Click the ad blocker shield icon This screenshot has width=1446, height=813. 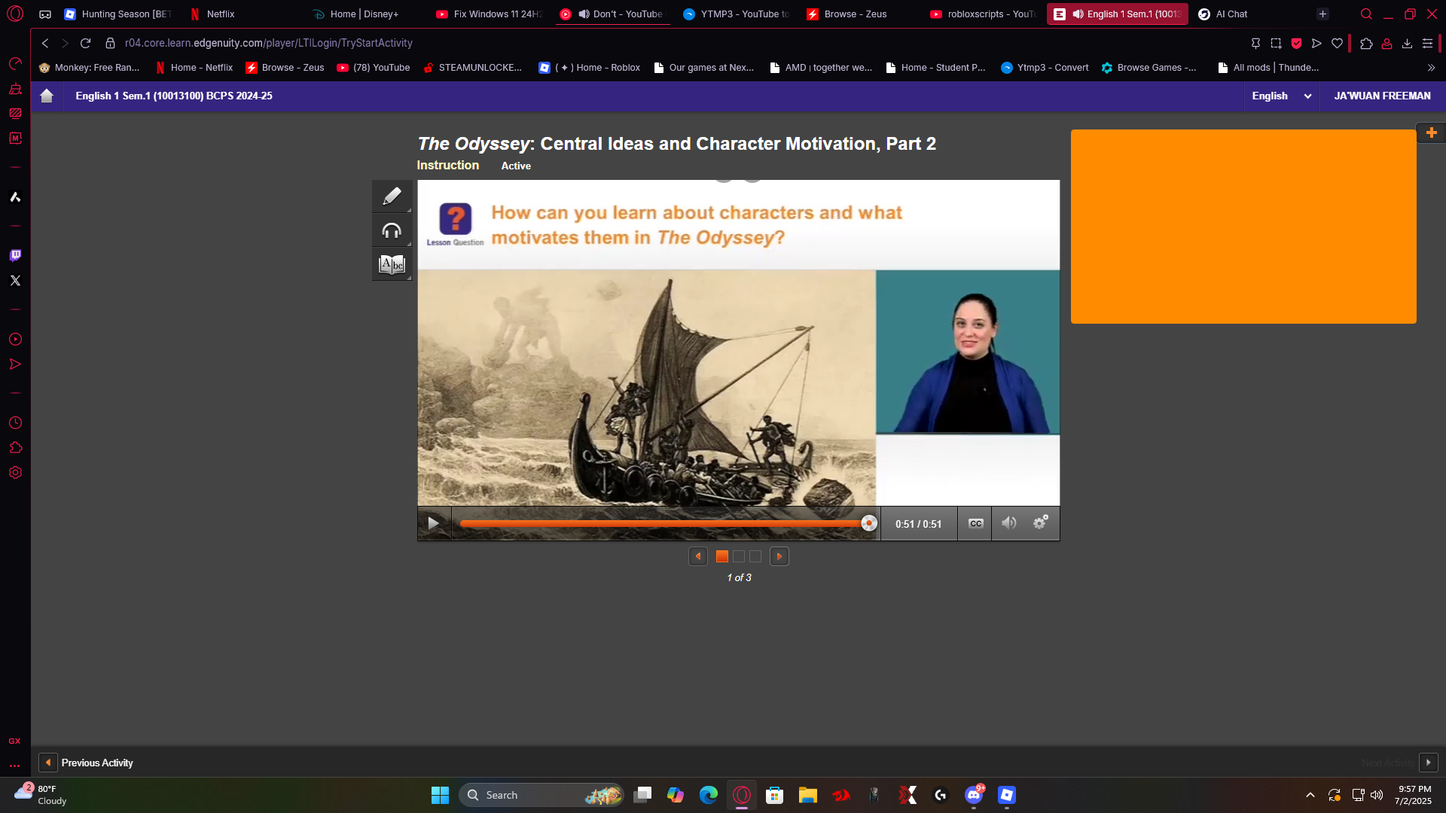click(1296, 43)
